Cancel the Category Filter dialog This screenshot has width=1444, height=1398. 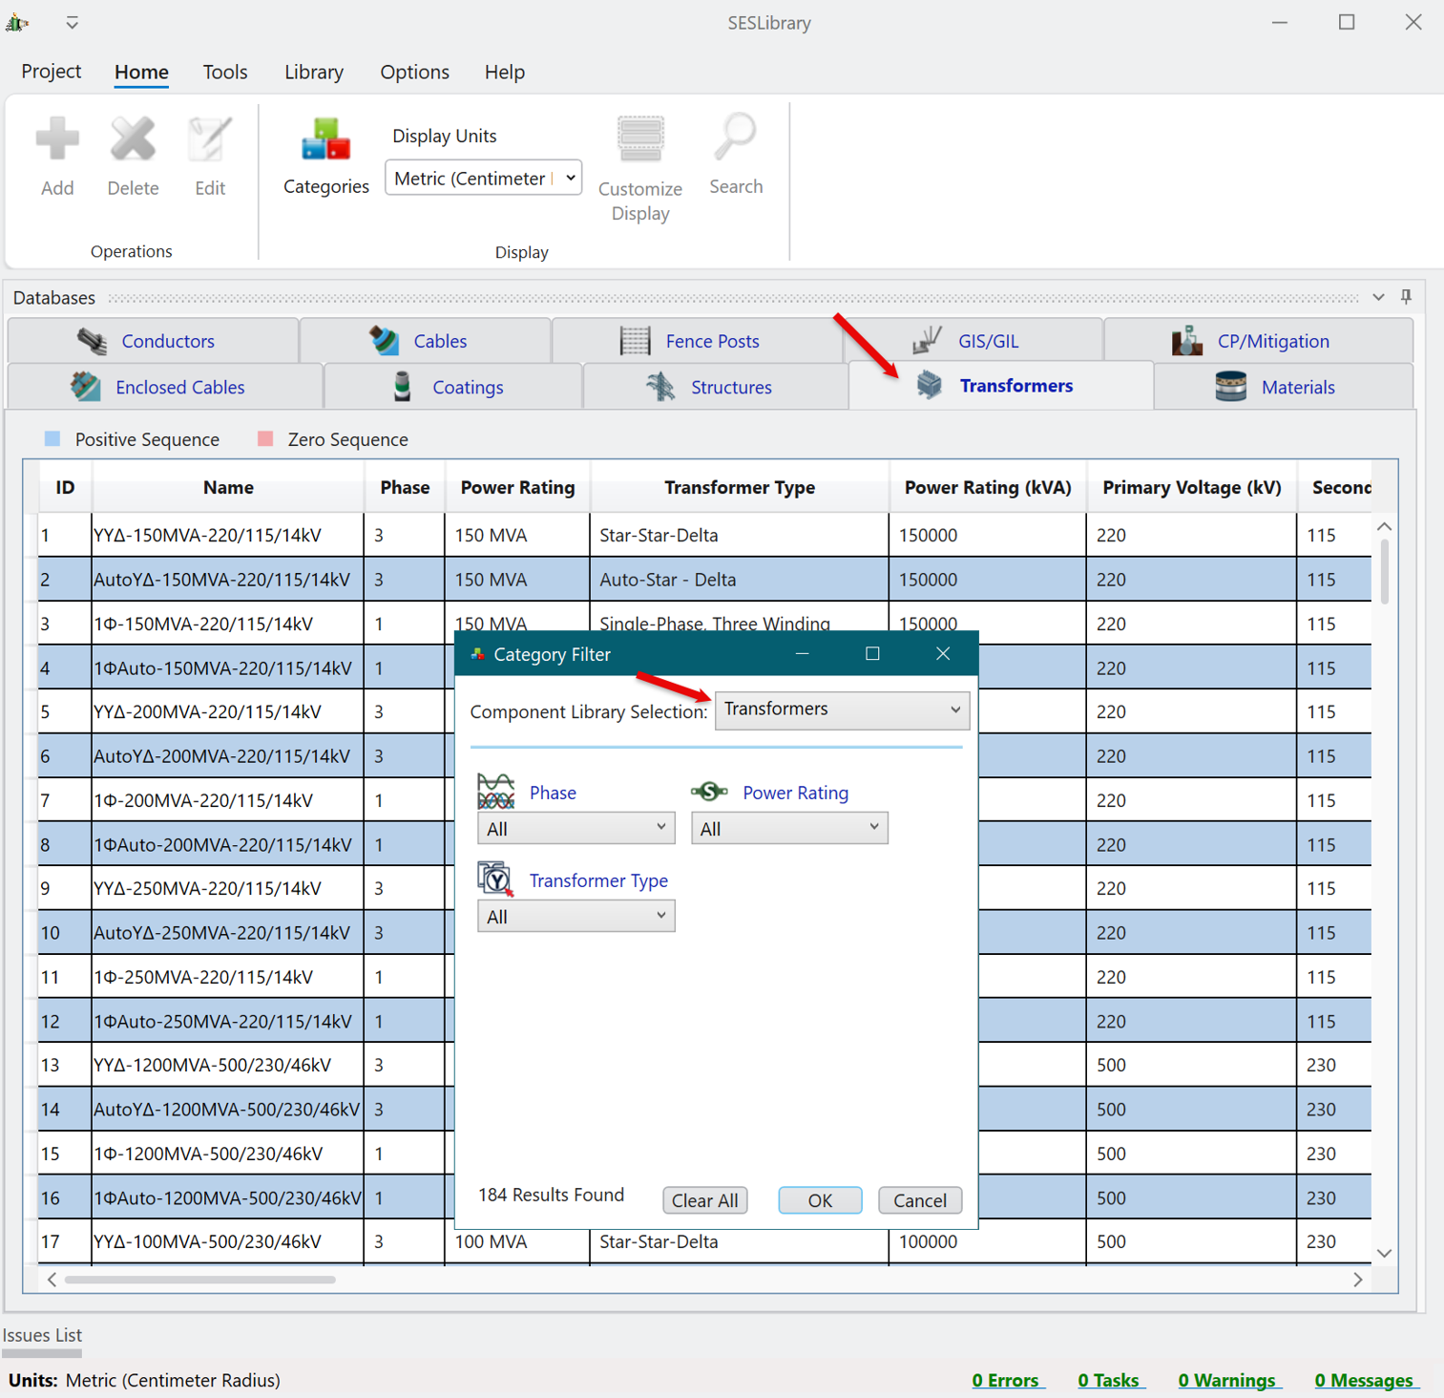tap(920, 1200)
